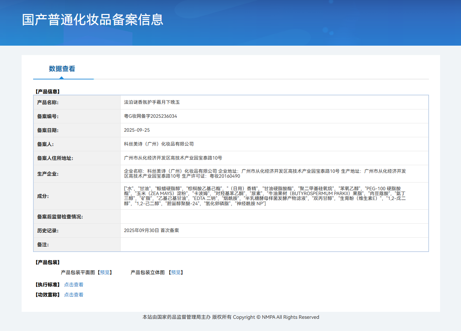The height and width of the screenshot is (331, 461).
Task: Click the filer name 科丝美诗（广州）化妆品有限公司
Action: pos(159,144)
